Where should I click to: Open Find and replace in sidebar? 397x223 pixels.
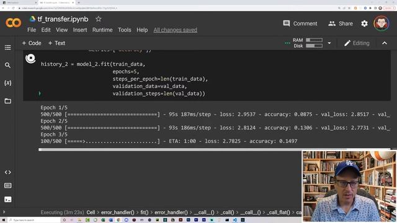(x=7, y=65)
